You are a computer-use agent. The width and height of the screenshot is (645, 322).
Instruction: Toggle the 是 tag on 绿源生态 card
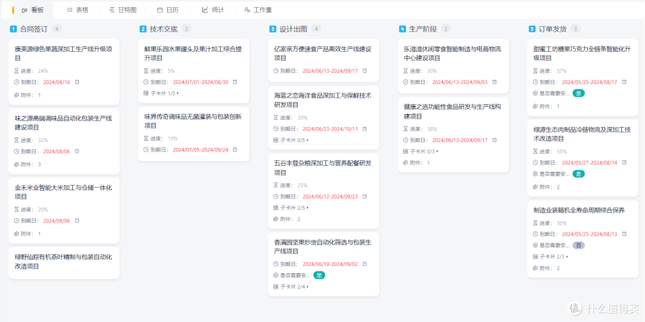tap(578, 174)
